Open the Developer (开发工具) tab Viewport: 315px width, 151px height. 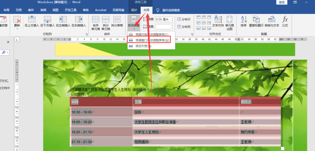click(x=71, y=10)
